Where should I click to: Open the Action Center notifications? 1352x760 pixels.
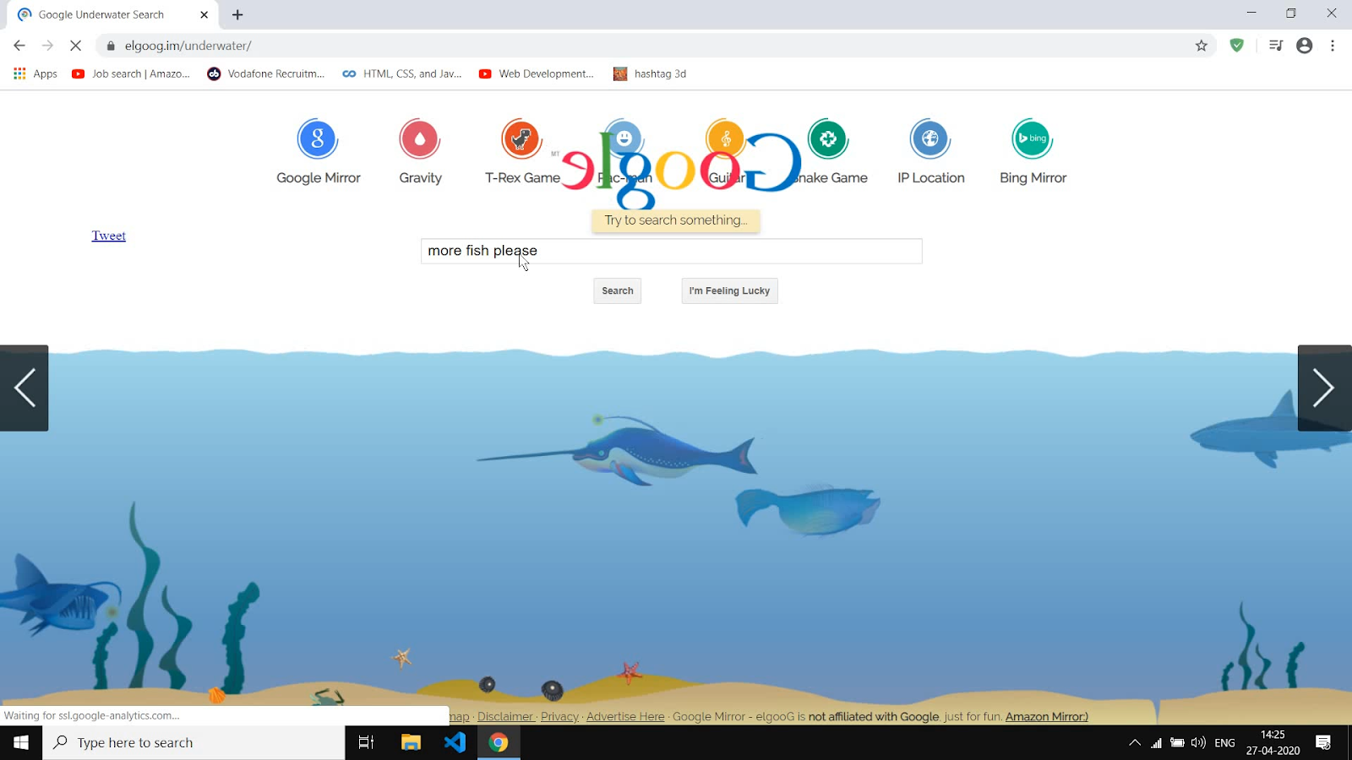coord(1323,742)
